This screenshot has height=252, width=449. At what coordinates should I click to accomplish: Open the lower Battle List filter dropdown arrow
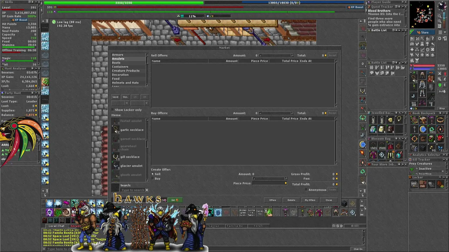399,63
